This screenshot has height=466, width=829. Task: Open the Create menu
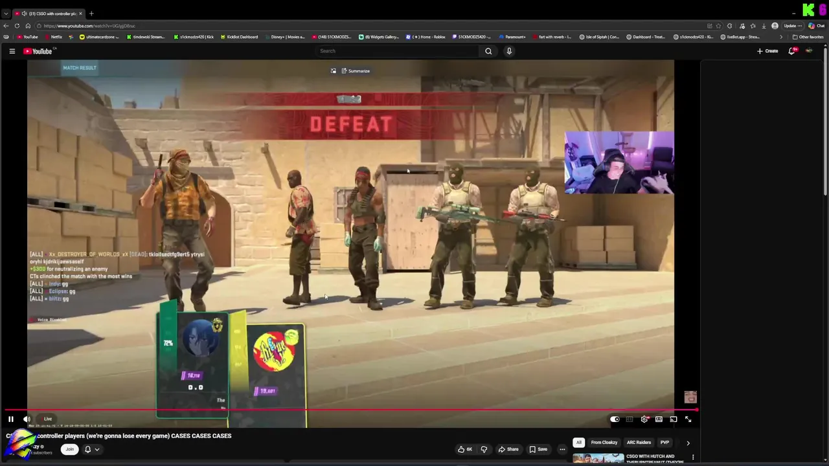click(x=767, y=51)
